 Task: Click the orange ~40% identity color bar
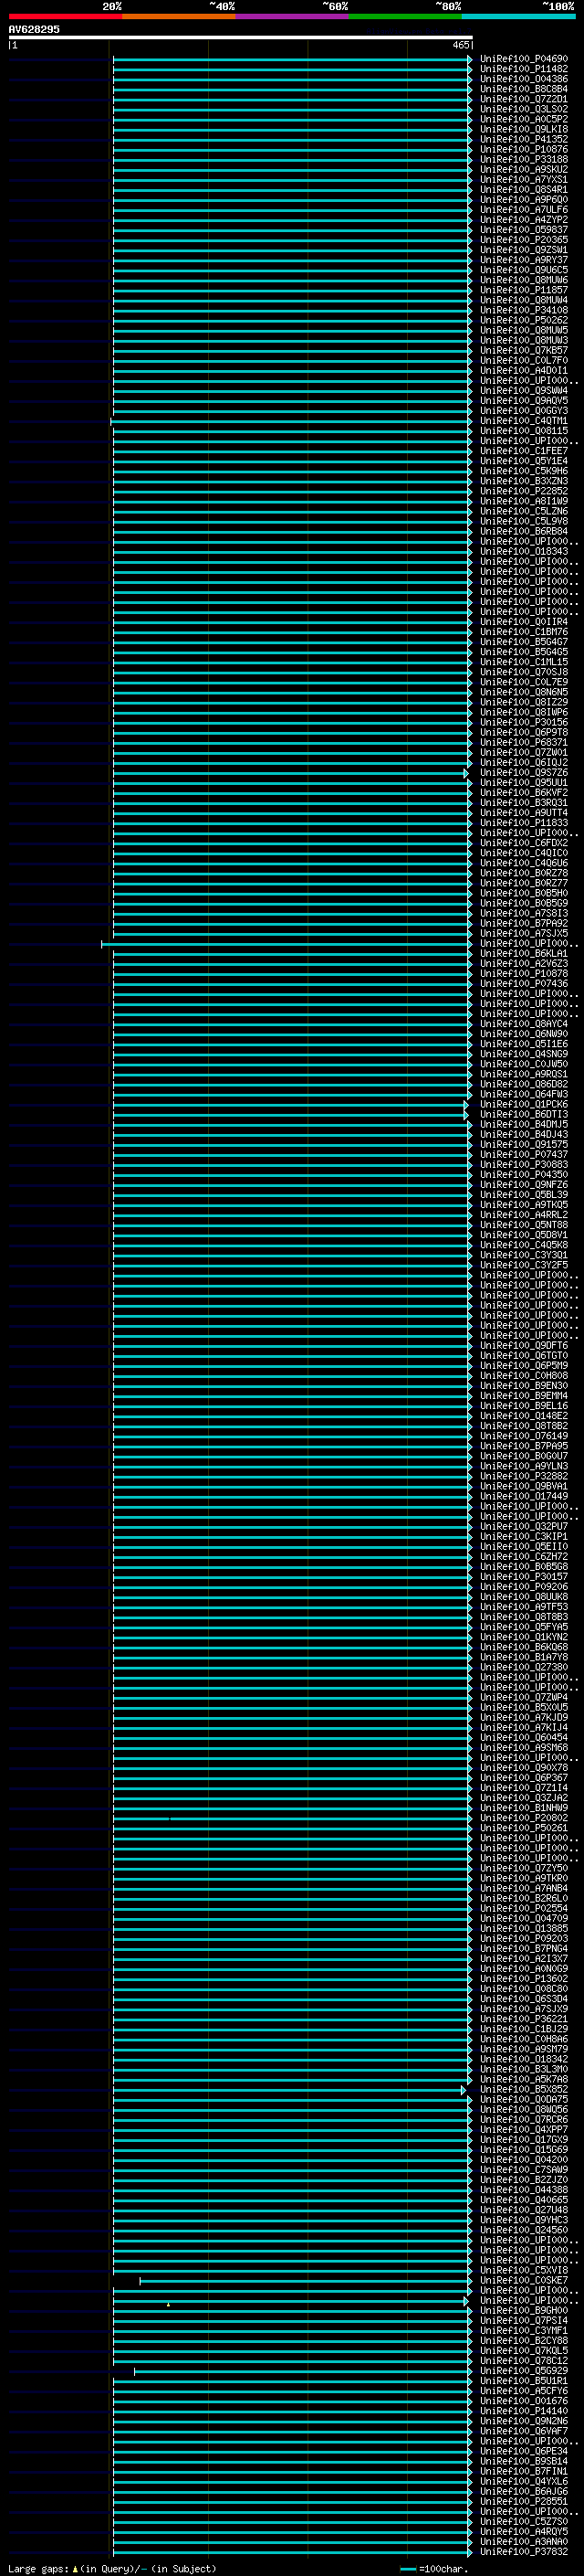coord(179,16)
